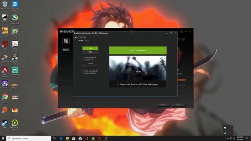Click Download Zombie HD Live Wallpaper link
This screenshot has width=251, height=141.
coord(138,85)
